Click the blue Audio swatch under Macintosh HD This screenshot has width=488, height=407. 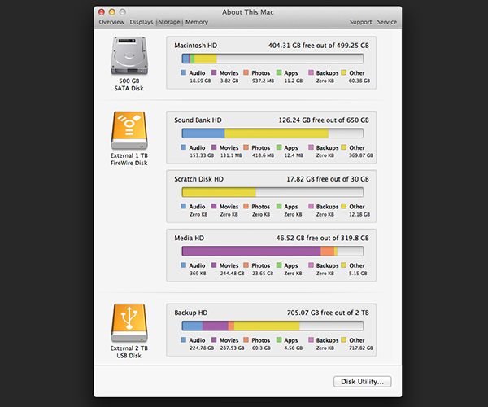183,72
